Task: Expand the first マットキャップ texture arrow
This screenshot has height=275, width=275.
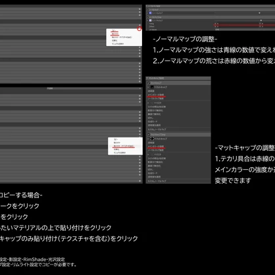Action: (x=148, y=87)
